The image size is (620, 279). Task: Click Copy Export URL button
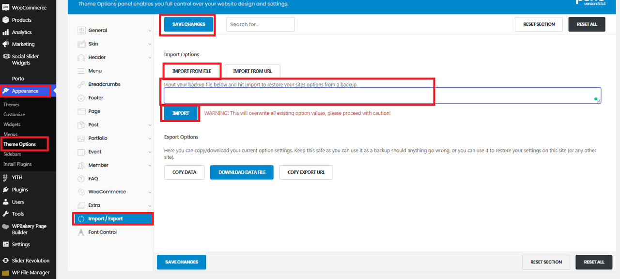point(306,172)
